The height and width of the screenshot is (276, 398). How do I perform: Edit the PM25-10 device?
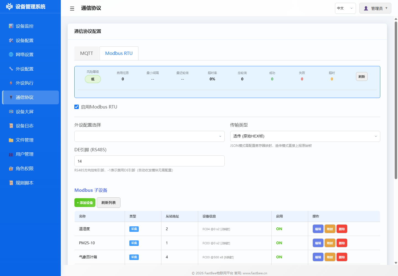(318, 243)
